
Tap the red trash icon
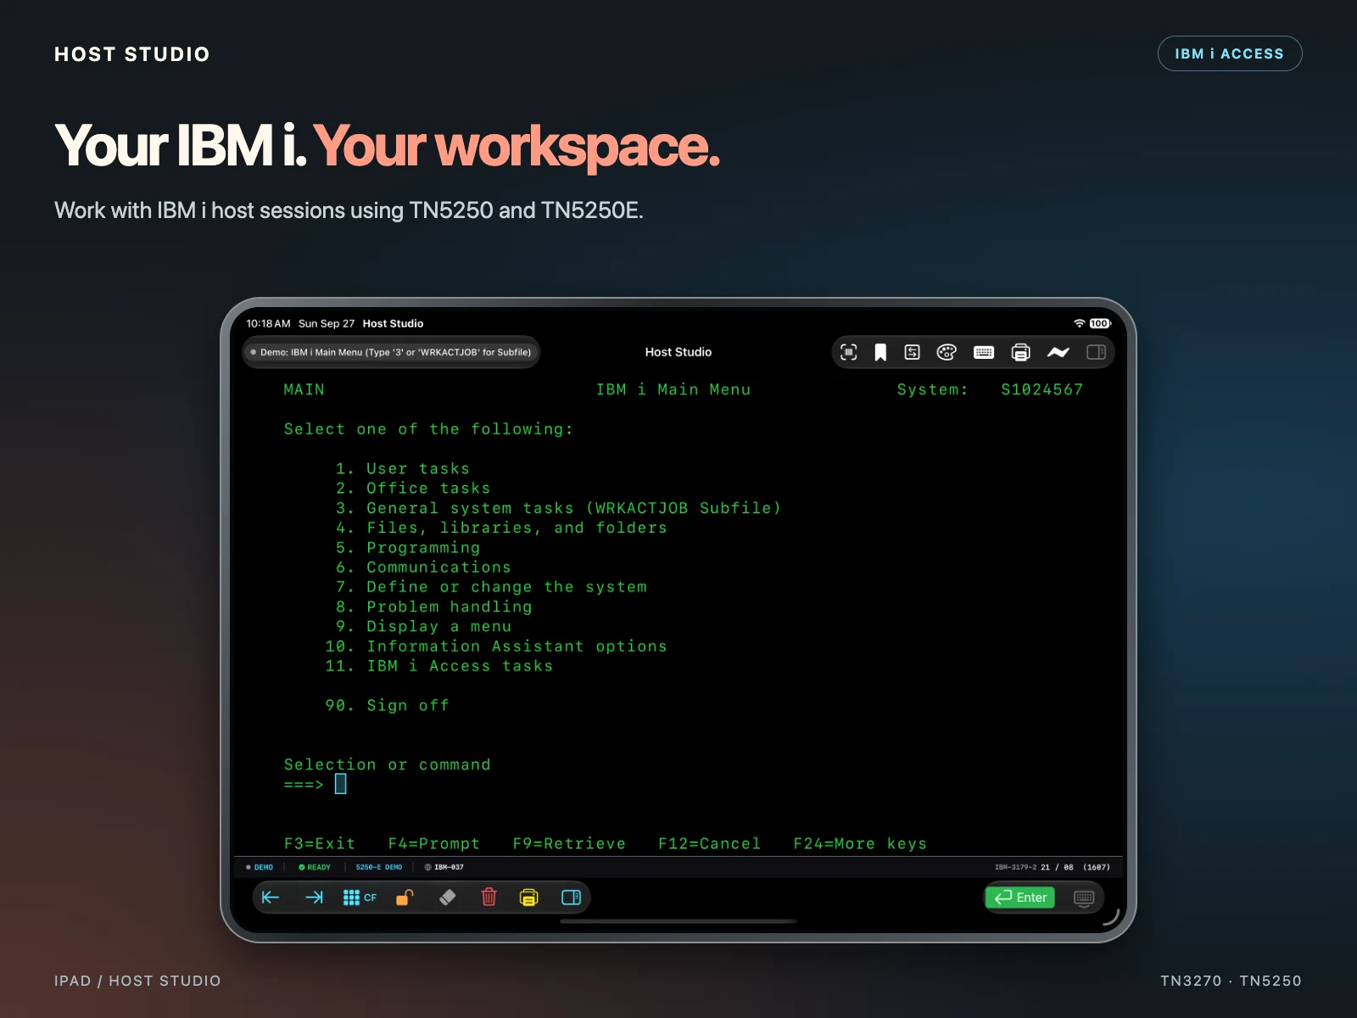(489, 898)
